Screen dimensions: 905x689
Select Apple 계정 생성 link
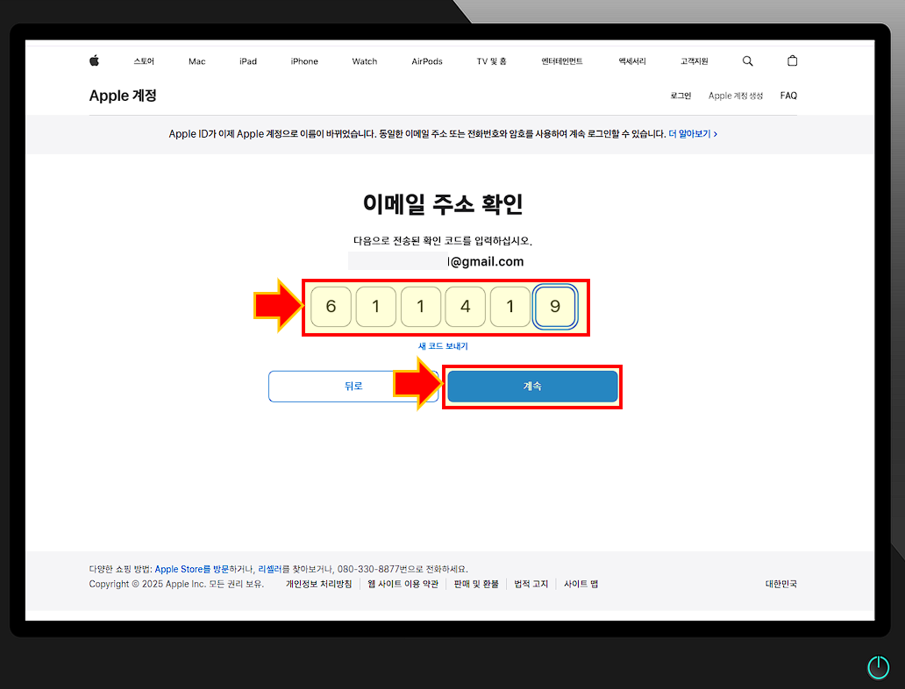pyautogui.click(x=735, y=95)
